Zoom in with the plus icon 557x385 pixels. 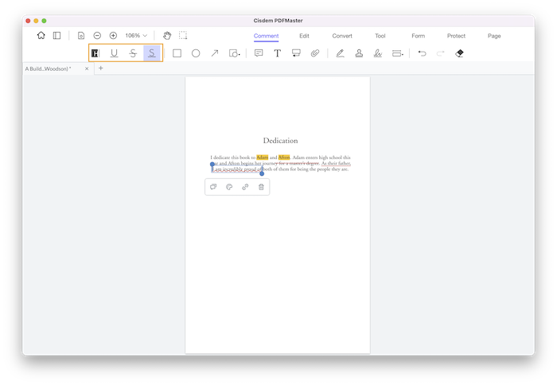(x=113, y=36)
